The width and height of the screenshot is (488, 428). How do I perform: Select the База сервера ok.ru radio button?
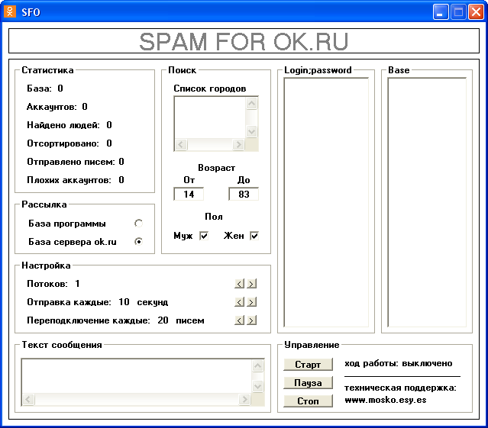138,242
